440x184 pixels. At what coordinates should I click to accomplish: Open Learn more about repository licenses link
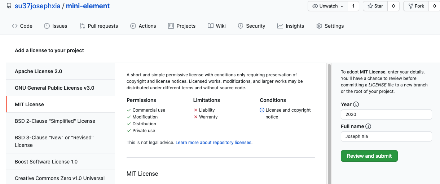(214, 143)
